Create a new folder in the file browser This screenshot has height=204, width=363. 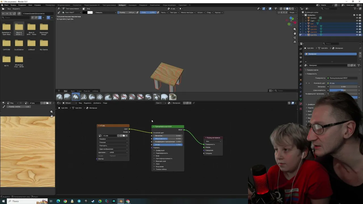19,14
